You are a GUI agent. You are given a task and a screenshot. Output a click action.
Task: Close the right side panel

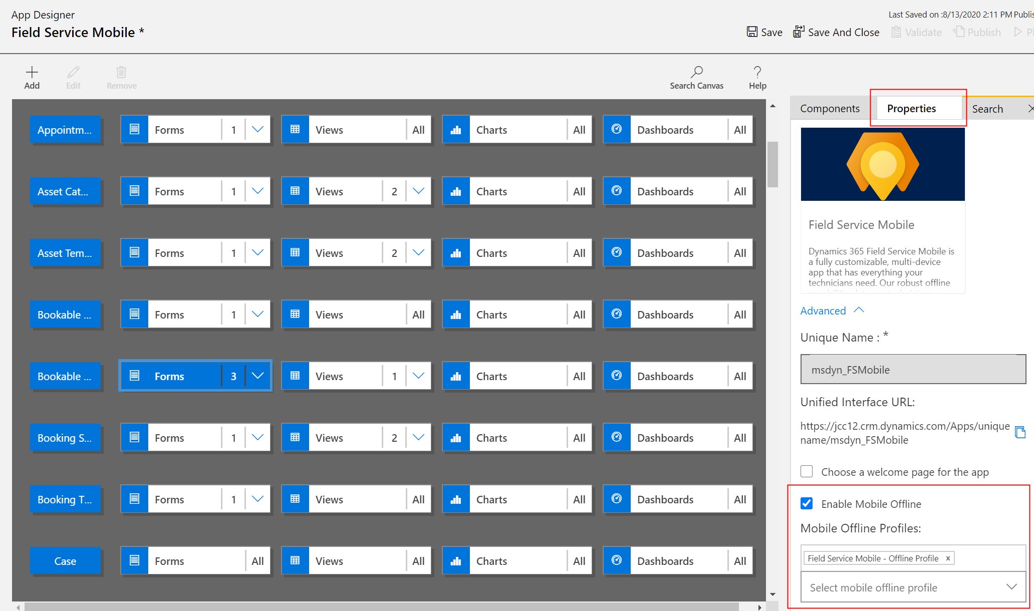click(x=1030, y=109)
